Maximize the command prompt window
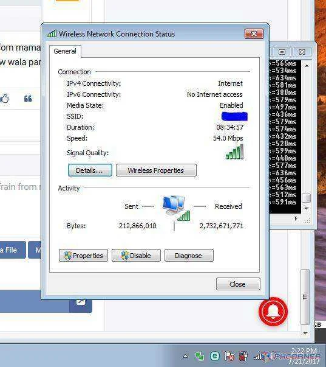326x367 pixels. [x=282, y=52]
